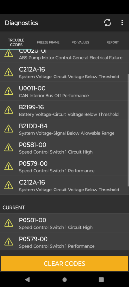The height and width of the screenshot is (287, 129).
Task: Tap the Android recent apps square icon
Action: point(101,279)
